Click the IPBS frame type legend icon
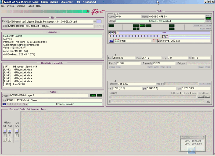This screenshot has height=156, width=215. [x=112, y=33]
